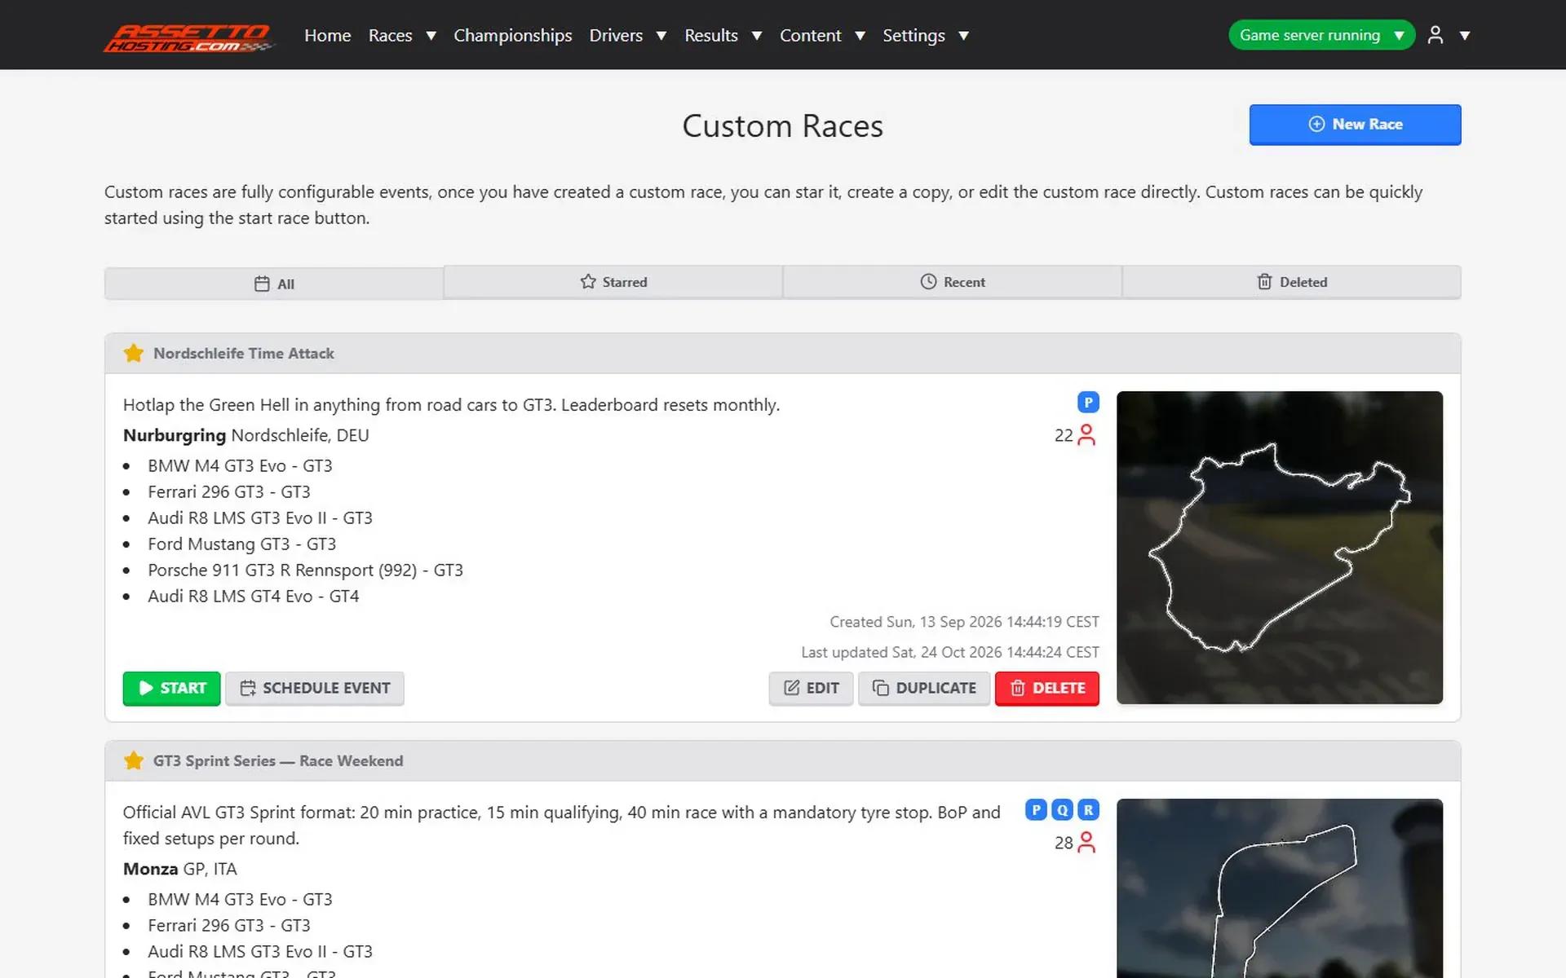Create a New Race
Screen dimensions: 1566x978
(x=1355, y=125)
